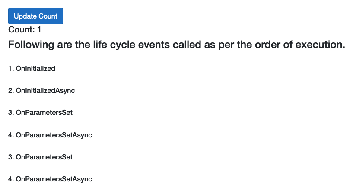Click the word "execution" in the heading
The height and width of the screenshot is (194, 353).
coord(320,45)
